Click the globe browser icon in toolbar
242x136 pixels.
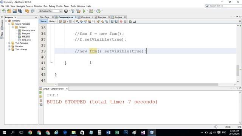point(66,11)
